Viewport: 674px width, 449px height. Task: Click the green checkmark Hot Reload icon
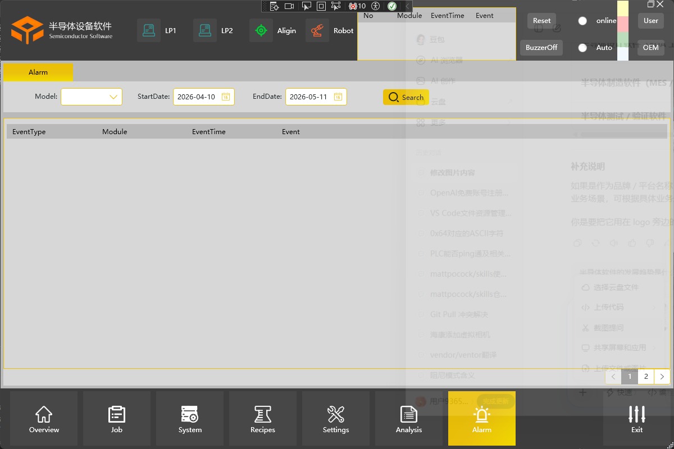tap(392, 6)
